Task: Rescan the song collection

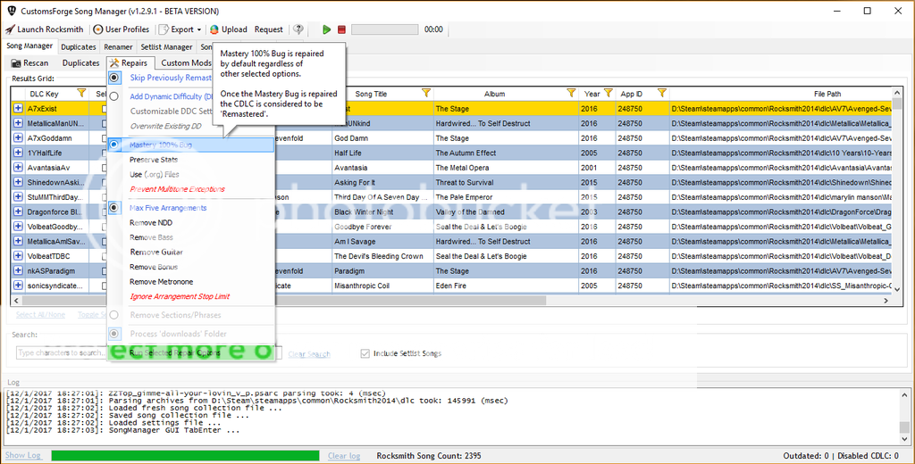Action: click(29, 63)
